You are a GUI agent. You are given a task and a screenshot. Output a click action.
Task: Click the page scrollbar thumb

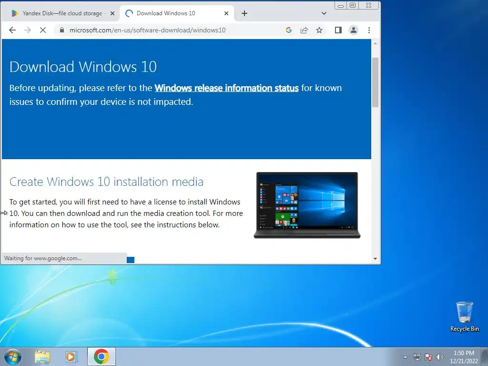[375, 82]
